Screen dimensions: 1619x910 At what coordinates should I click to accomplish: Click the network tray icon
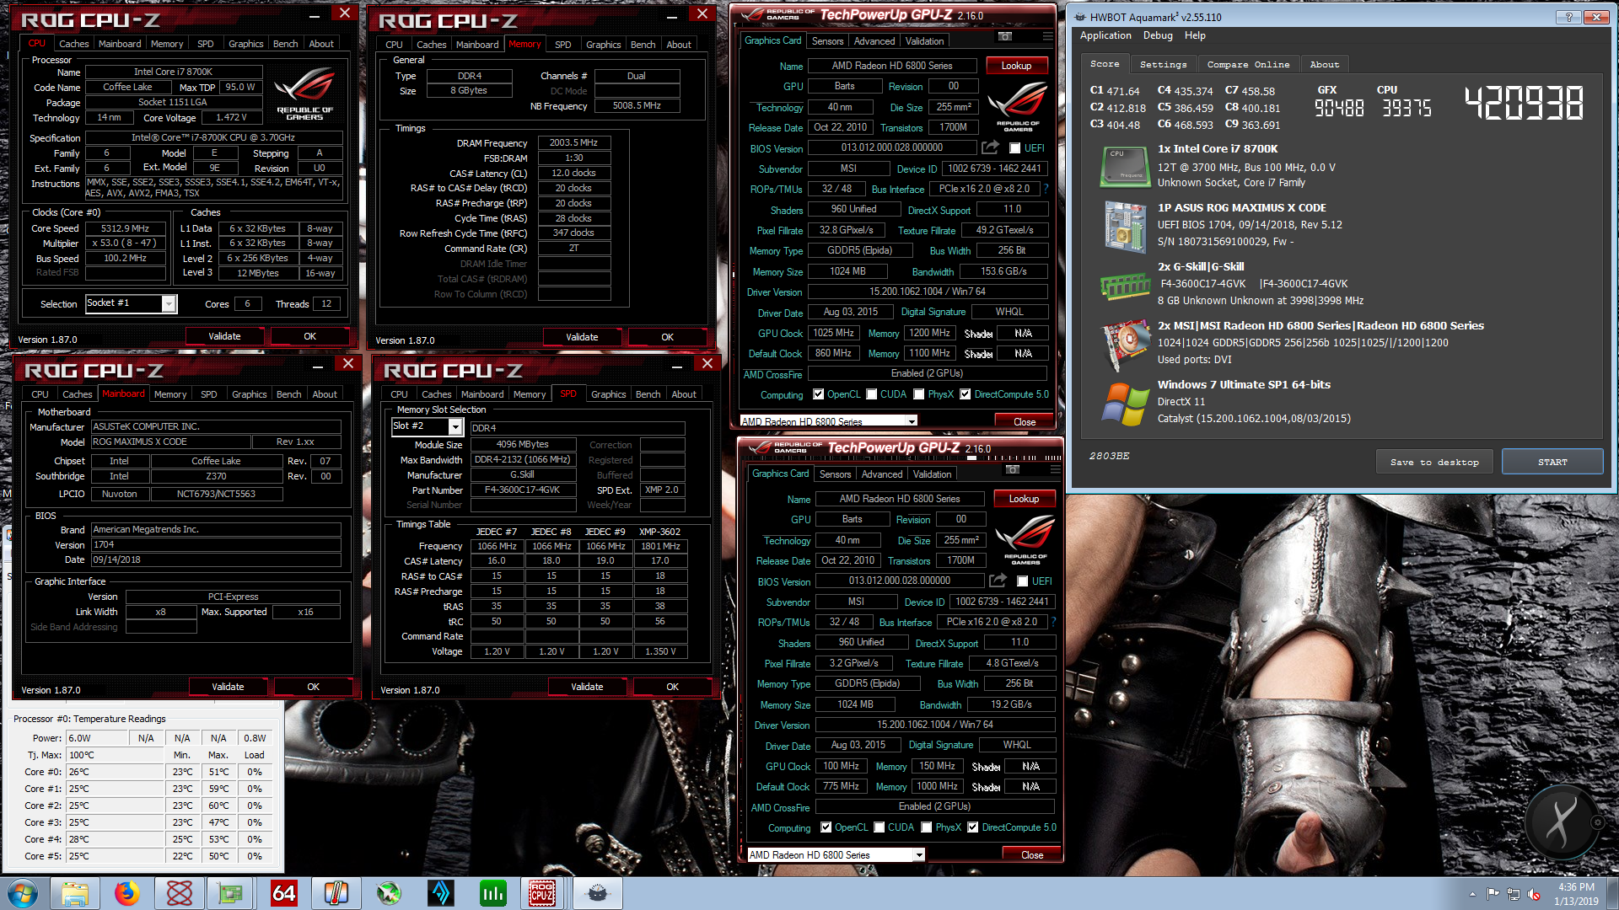tap(1514, 894)
